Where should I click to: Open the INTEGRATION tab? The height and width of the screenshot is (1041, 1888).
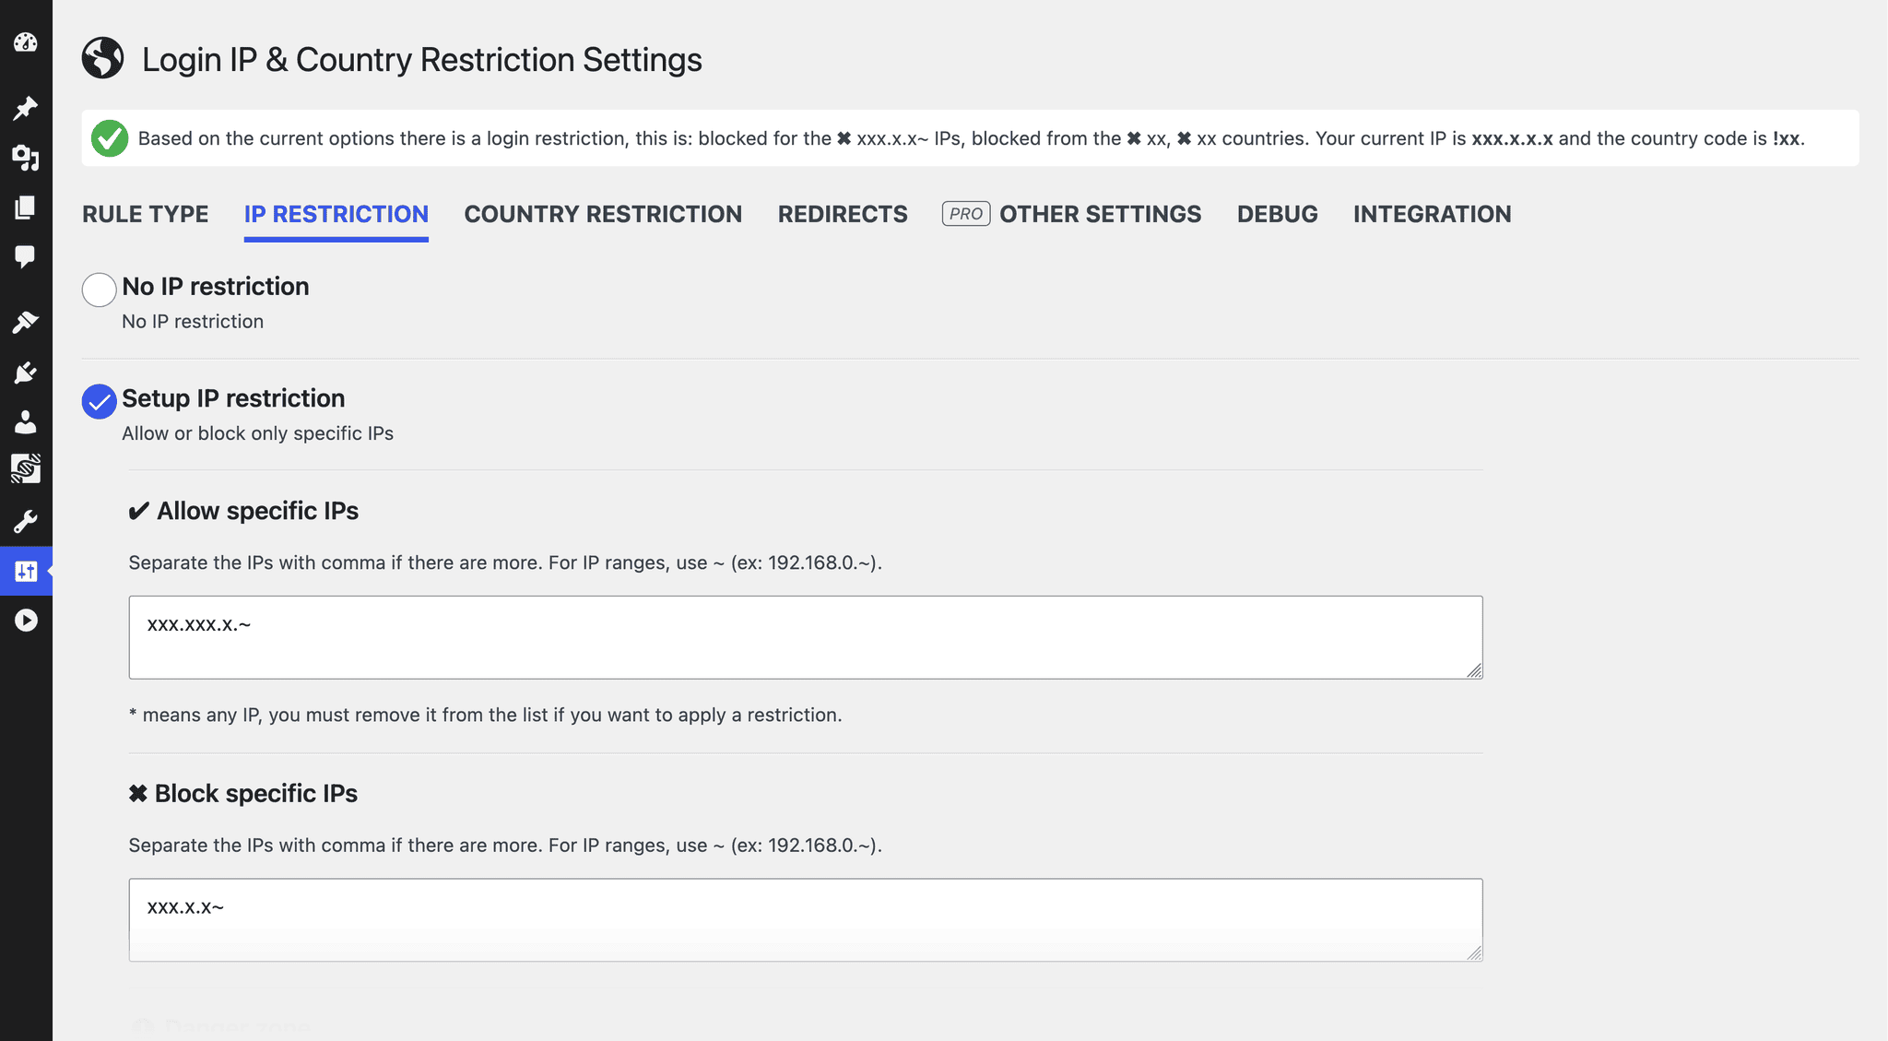tap(1433, 214)
